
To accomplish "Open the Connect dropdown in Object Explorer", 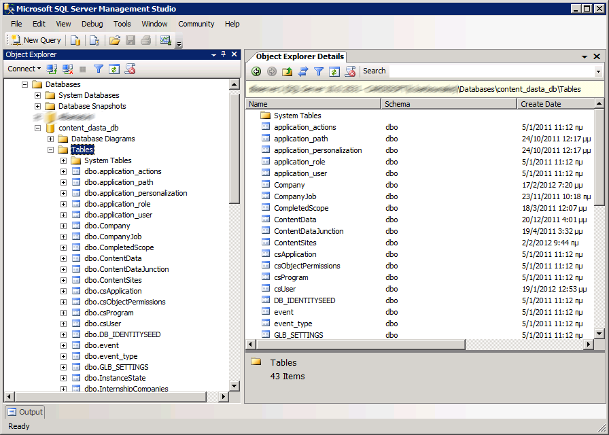I will point(24,69).
